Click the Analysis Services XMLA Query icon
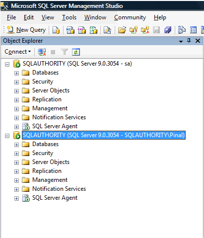This screenshot has height=238, width=204. pyautogui.click(x=93, y=30)
